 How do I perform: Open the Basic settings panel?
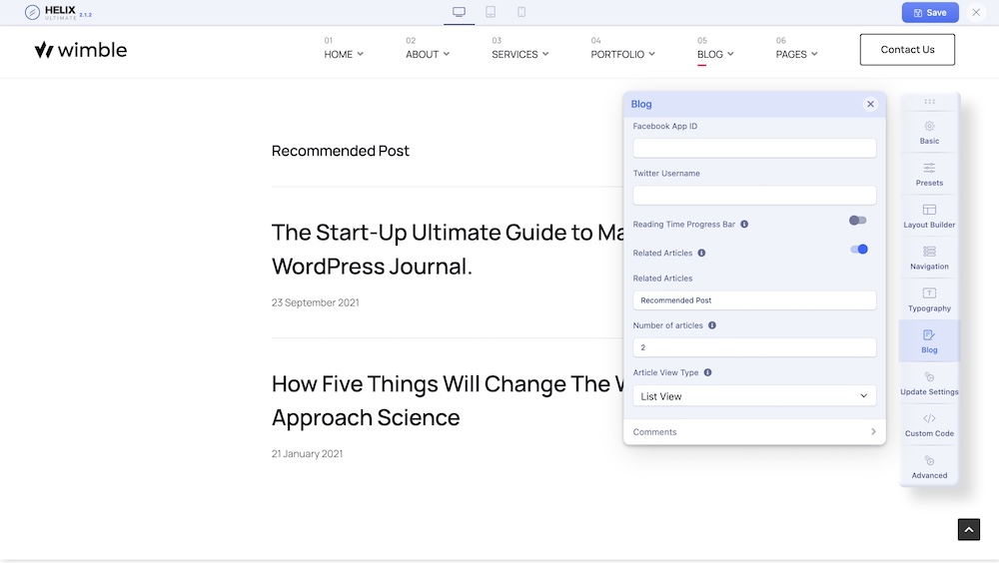click(x=929, y=133)
